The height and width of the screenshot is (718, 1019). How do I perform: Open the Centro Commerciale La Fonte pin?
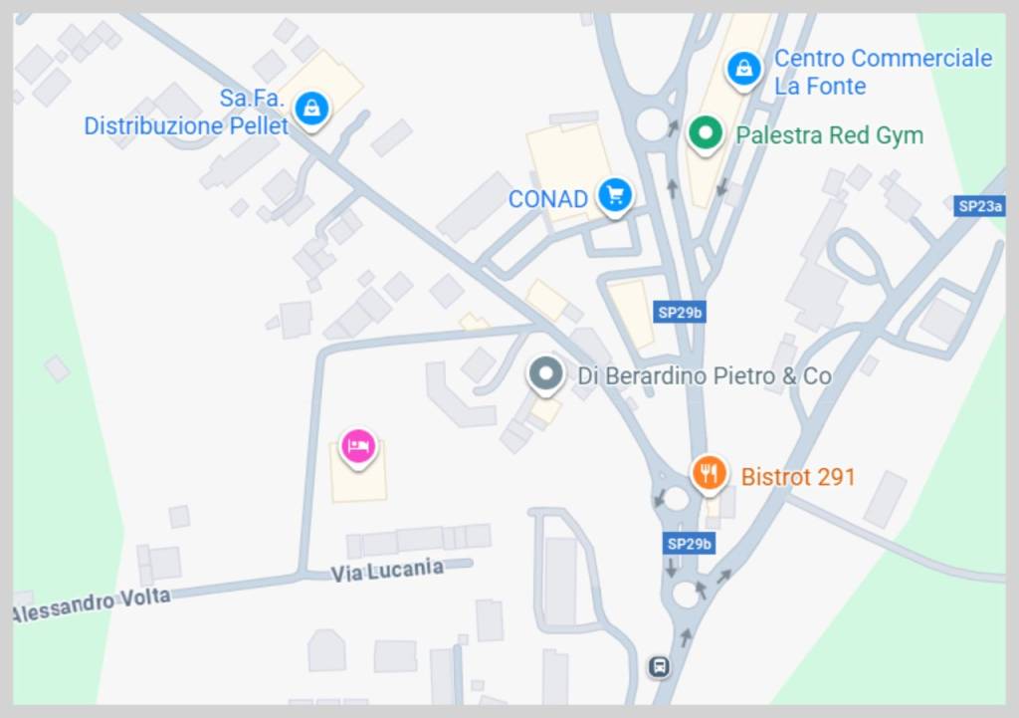744,71
